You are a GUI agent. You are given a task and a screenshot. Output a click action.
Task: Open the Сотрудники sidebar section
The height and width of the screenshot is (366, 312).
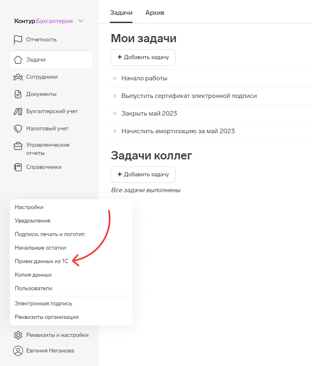pos(42,77)
